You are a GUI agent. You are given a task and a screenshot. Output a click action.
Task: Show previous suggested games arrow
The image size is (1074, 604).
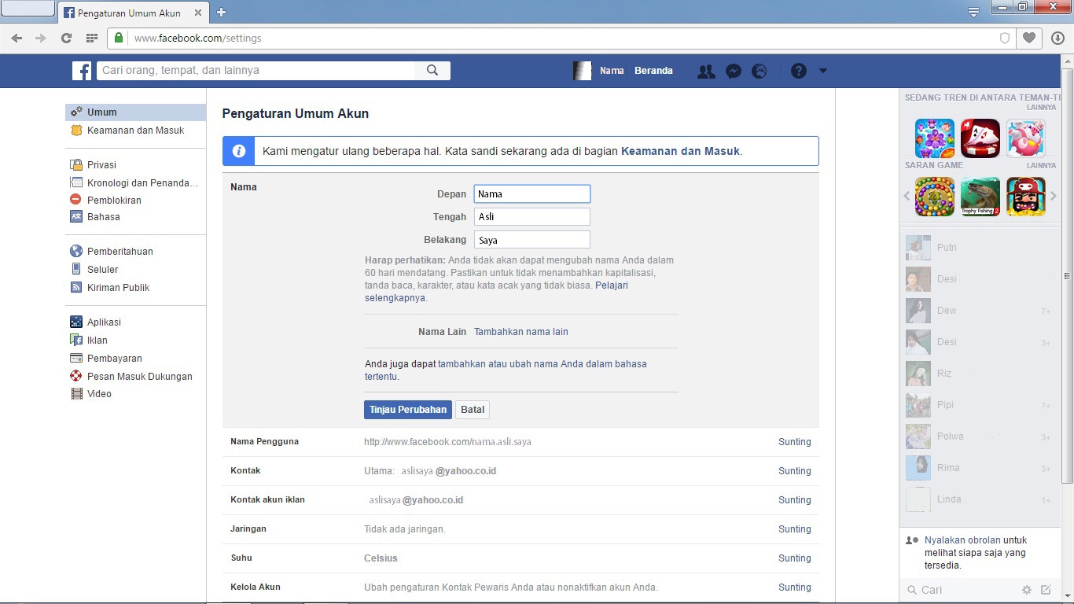pos(907,196)
